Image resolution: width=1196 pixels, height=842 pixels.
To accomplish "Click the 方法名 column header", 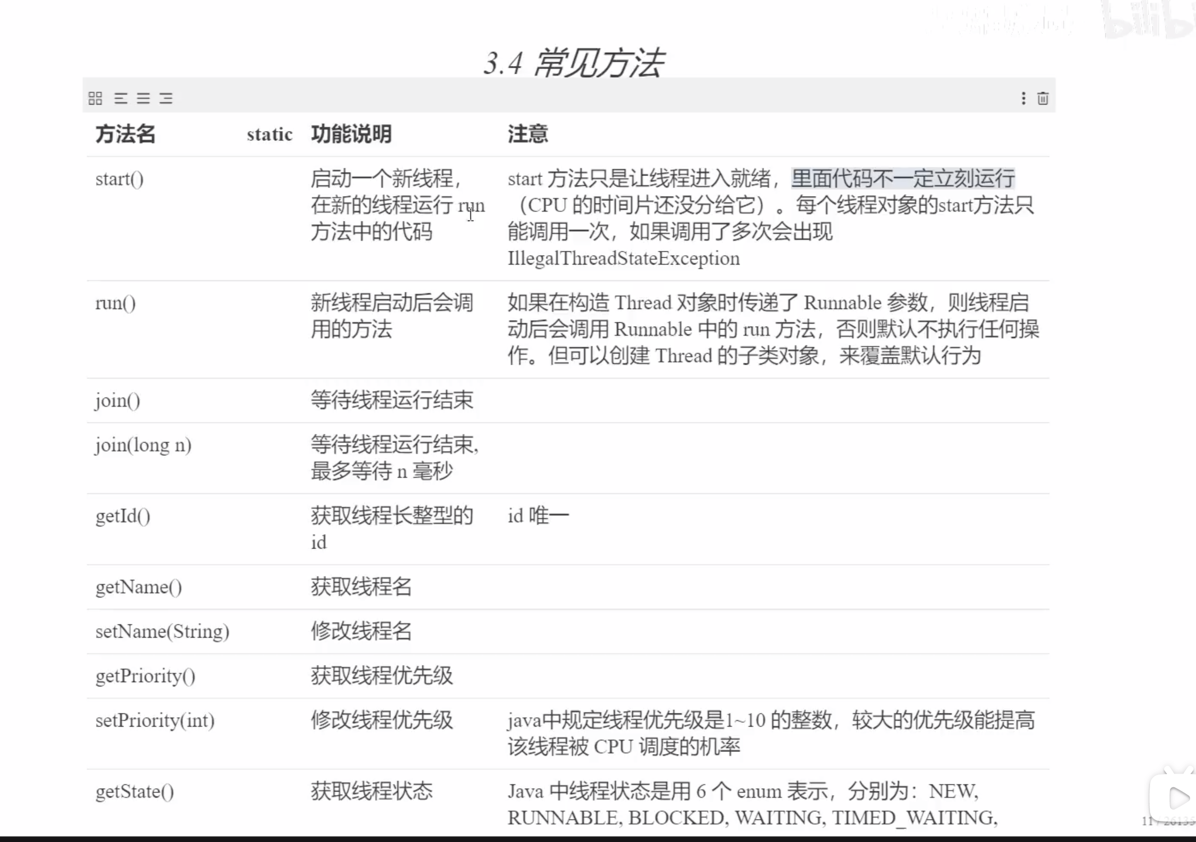I will (126, 134).
